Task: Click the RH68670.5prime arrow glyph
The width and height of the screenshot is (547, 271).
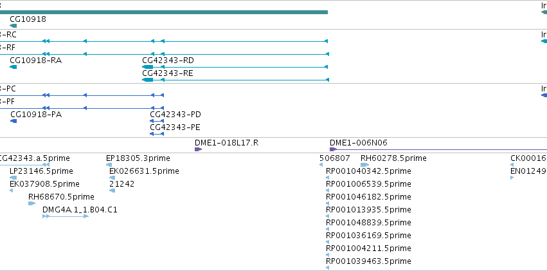Action: [31, 203]
